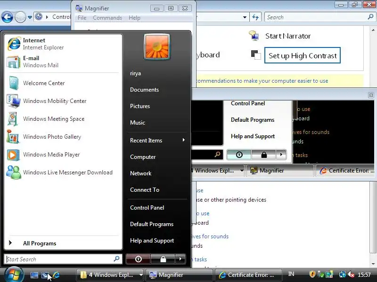The height and width of the screenshot is (282, 377).
Task: Open the address bar dropdown arrow
Action: [245, 17]
